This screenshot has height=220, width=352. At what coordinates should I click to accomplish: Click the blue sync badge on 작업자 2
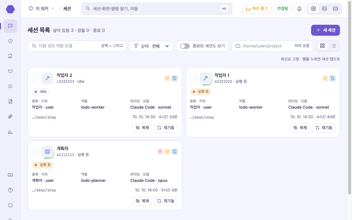click(175, 78)
